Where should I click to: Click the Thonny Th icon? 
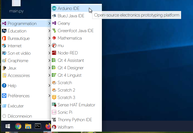(54, 120)
